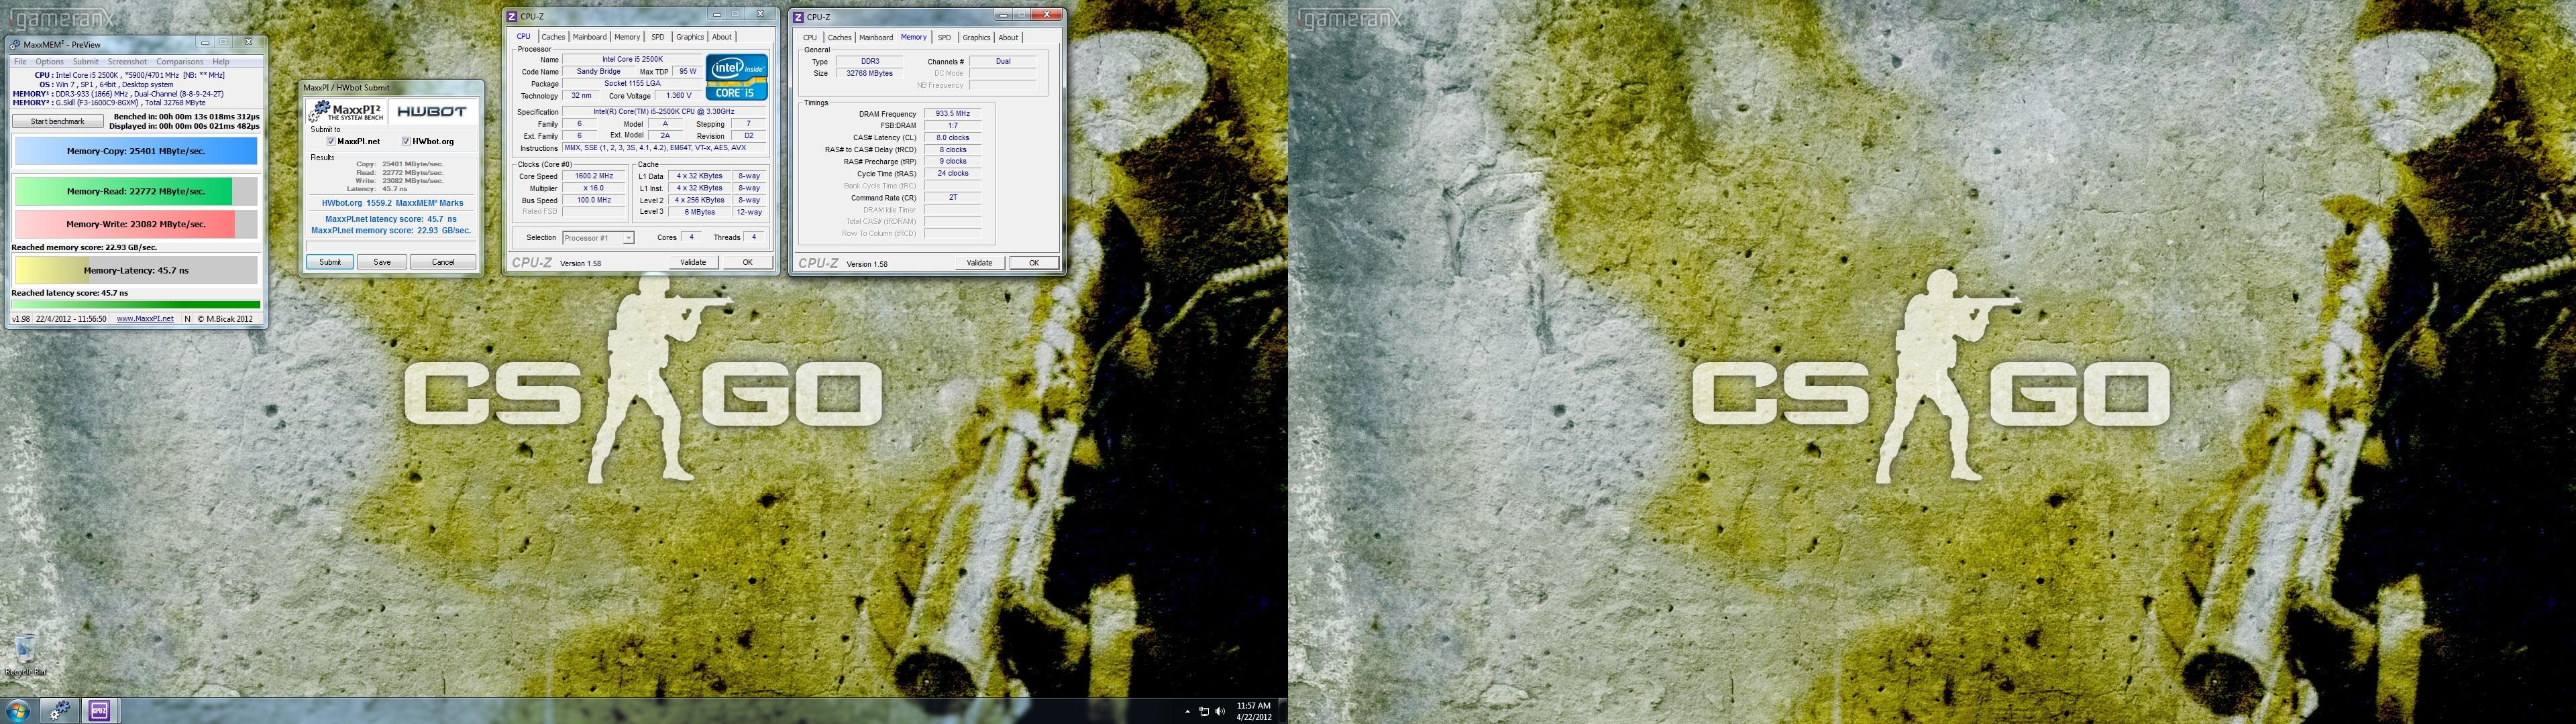Image resolution: width=2576 pixels, height=724 pixels.
Task: Open the File menu in MaxxMEM
Action: [x=20, y=62]
